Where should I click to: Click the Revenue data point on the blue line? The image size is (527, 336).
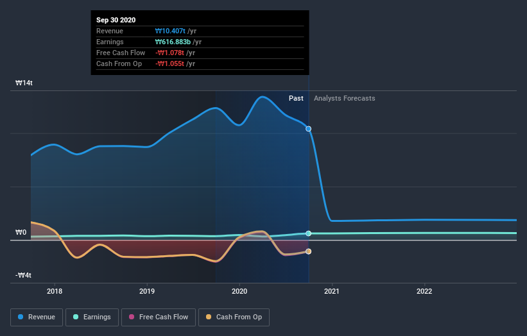click(x=308, y=129)
